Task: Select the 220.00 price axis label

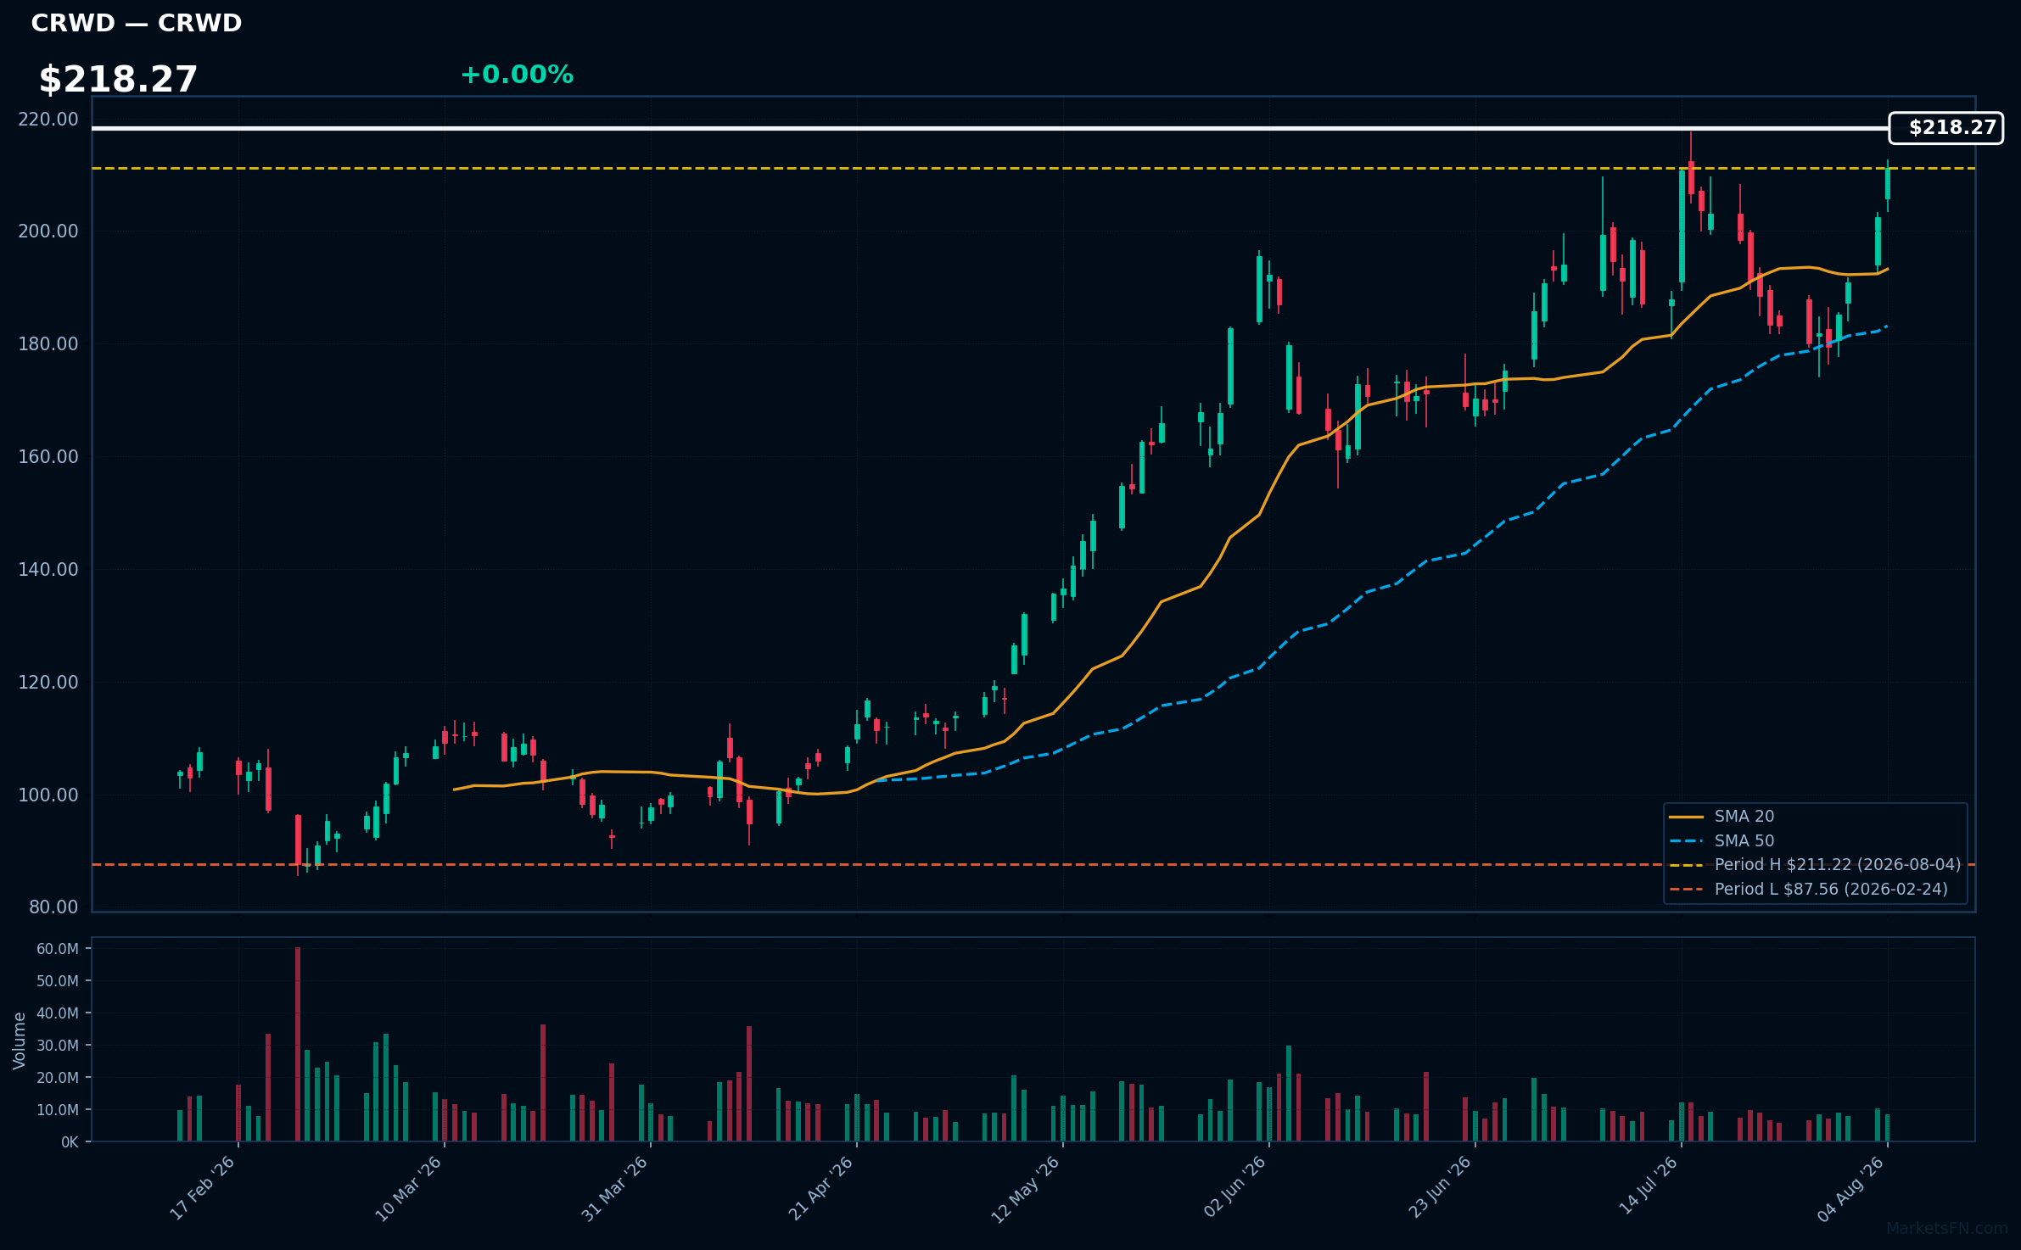Action: coord(48,120)
